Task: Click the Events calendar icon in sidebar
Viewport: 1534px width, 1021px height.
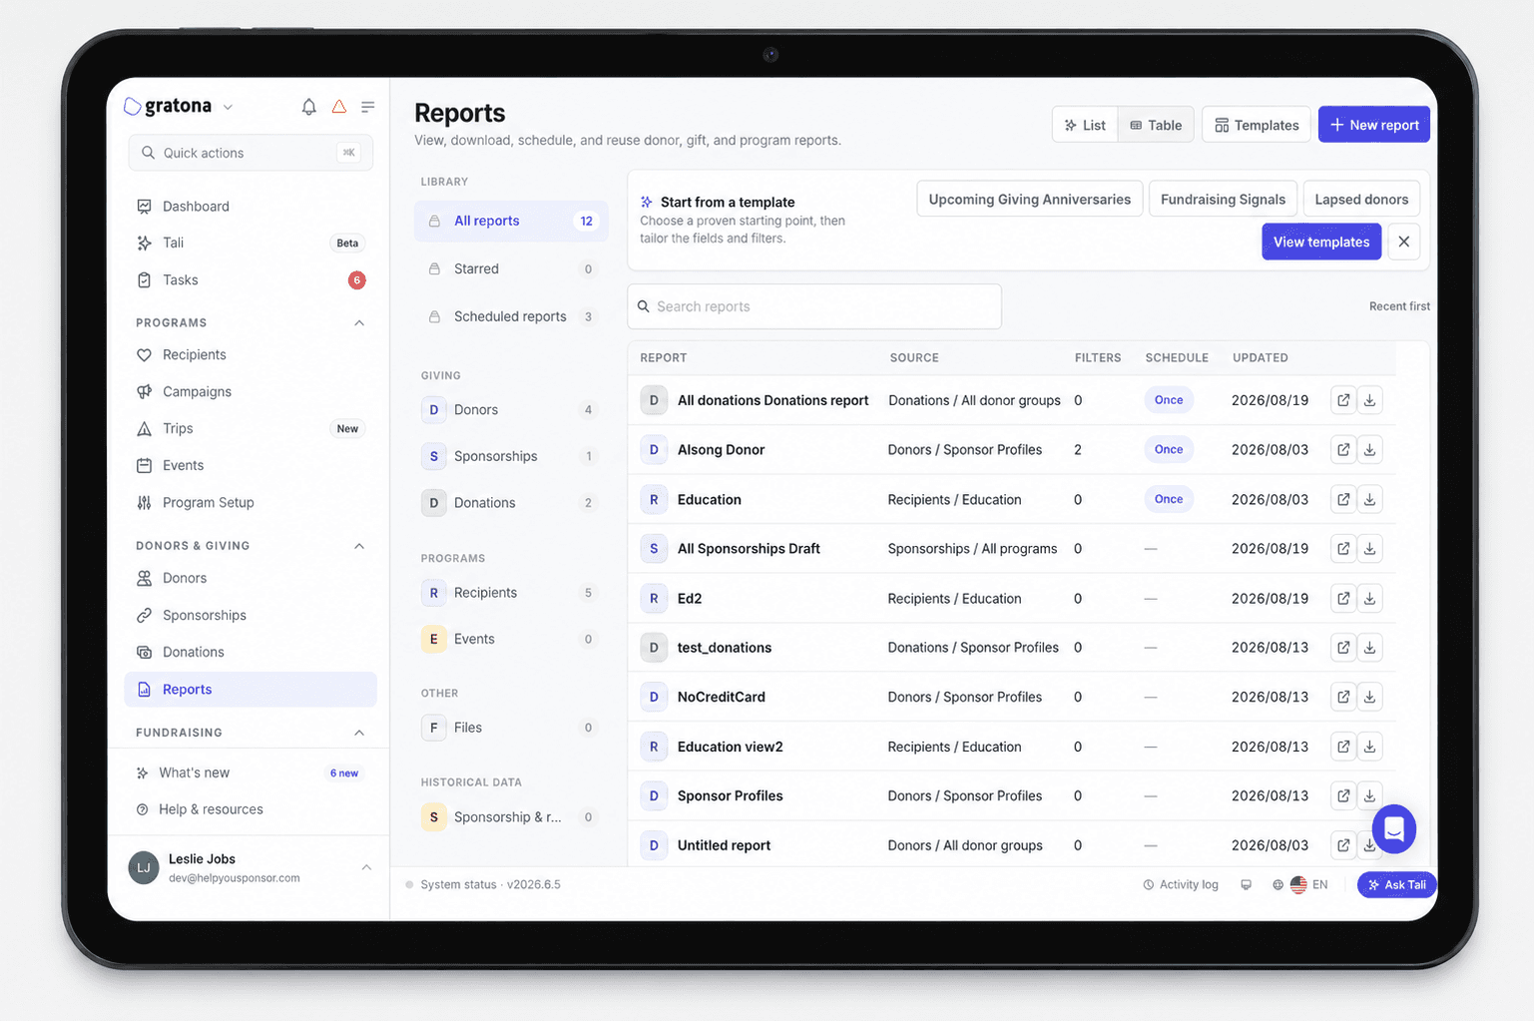Action: [x=145, y=466]
